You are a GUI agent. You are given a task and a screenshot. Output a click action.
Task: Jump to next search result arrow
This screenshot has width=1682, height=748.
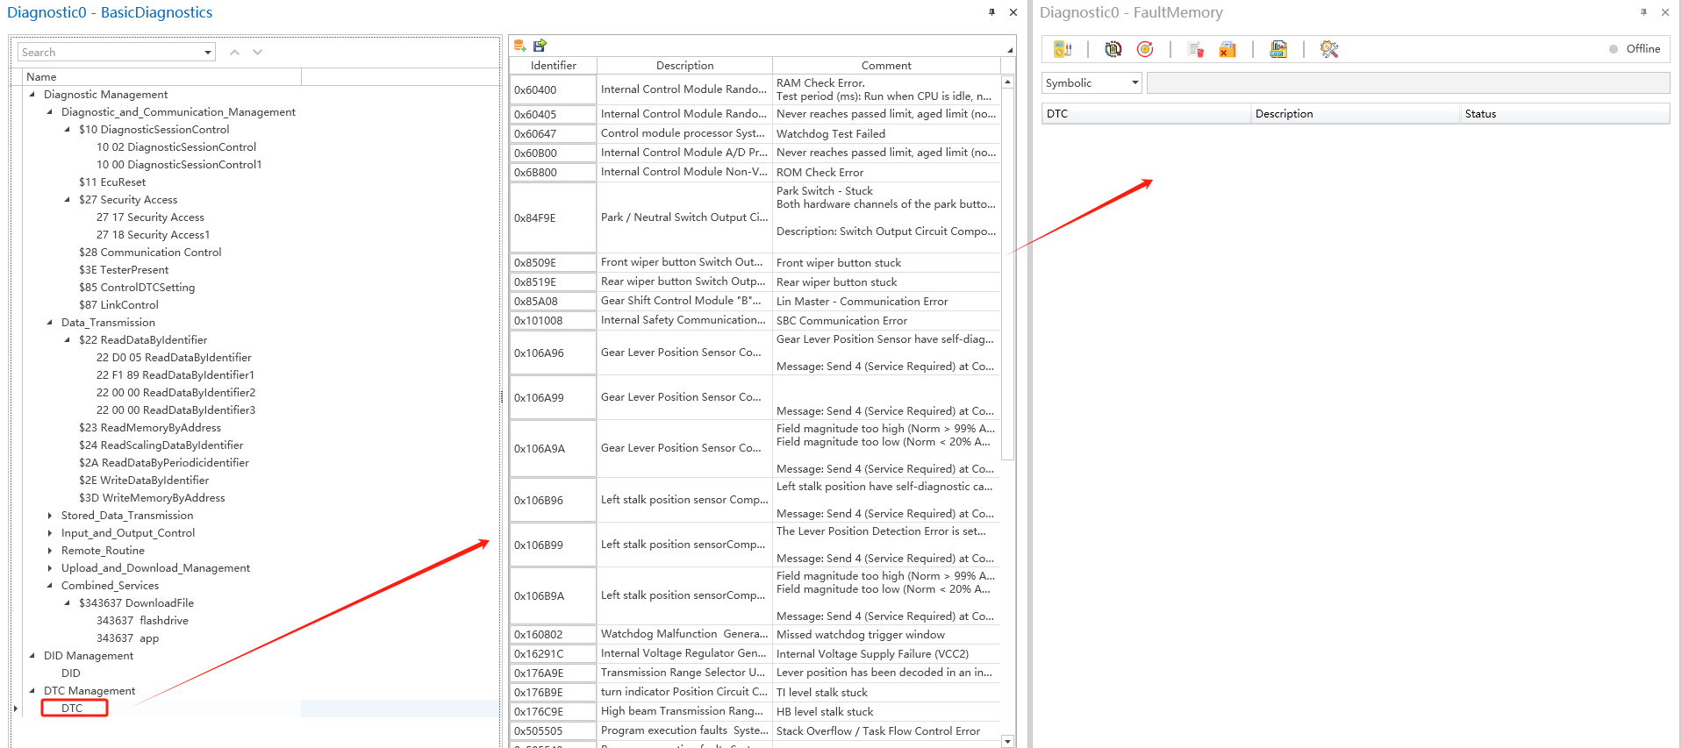[257, 53]
